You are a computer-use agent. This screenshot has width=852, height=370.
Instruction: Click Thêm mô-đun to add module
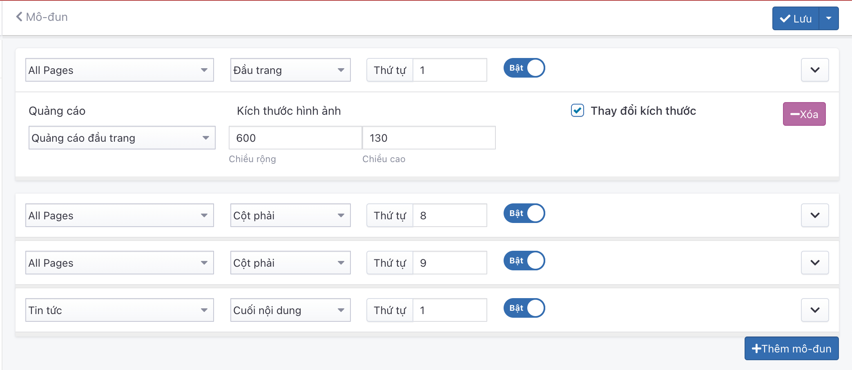click(791, 348)
